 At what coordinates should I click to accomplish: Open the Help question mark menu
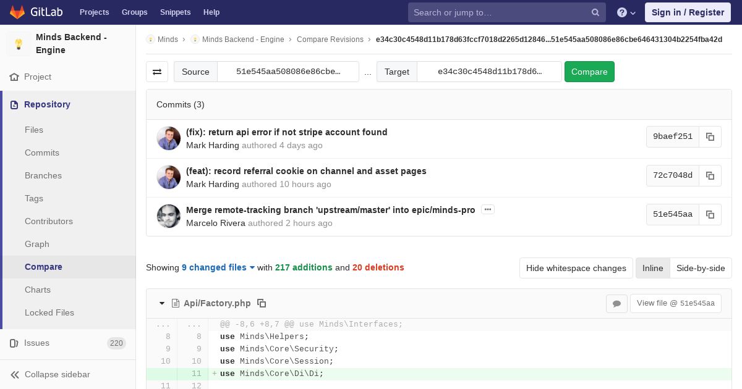coord(626,12)
